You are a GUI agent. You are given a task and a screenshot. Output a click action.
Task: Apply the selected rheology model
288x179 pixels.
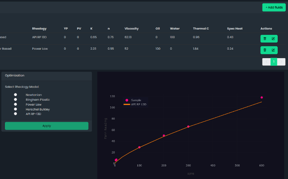47,126
